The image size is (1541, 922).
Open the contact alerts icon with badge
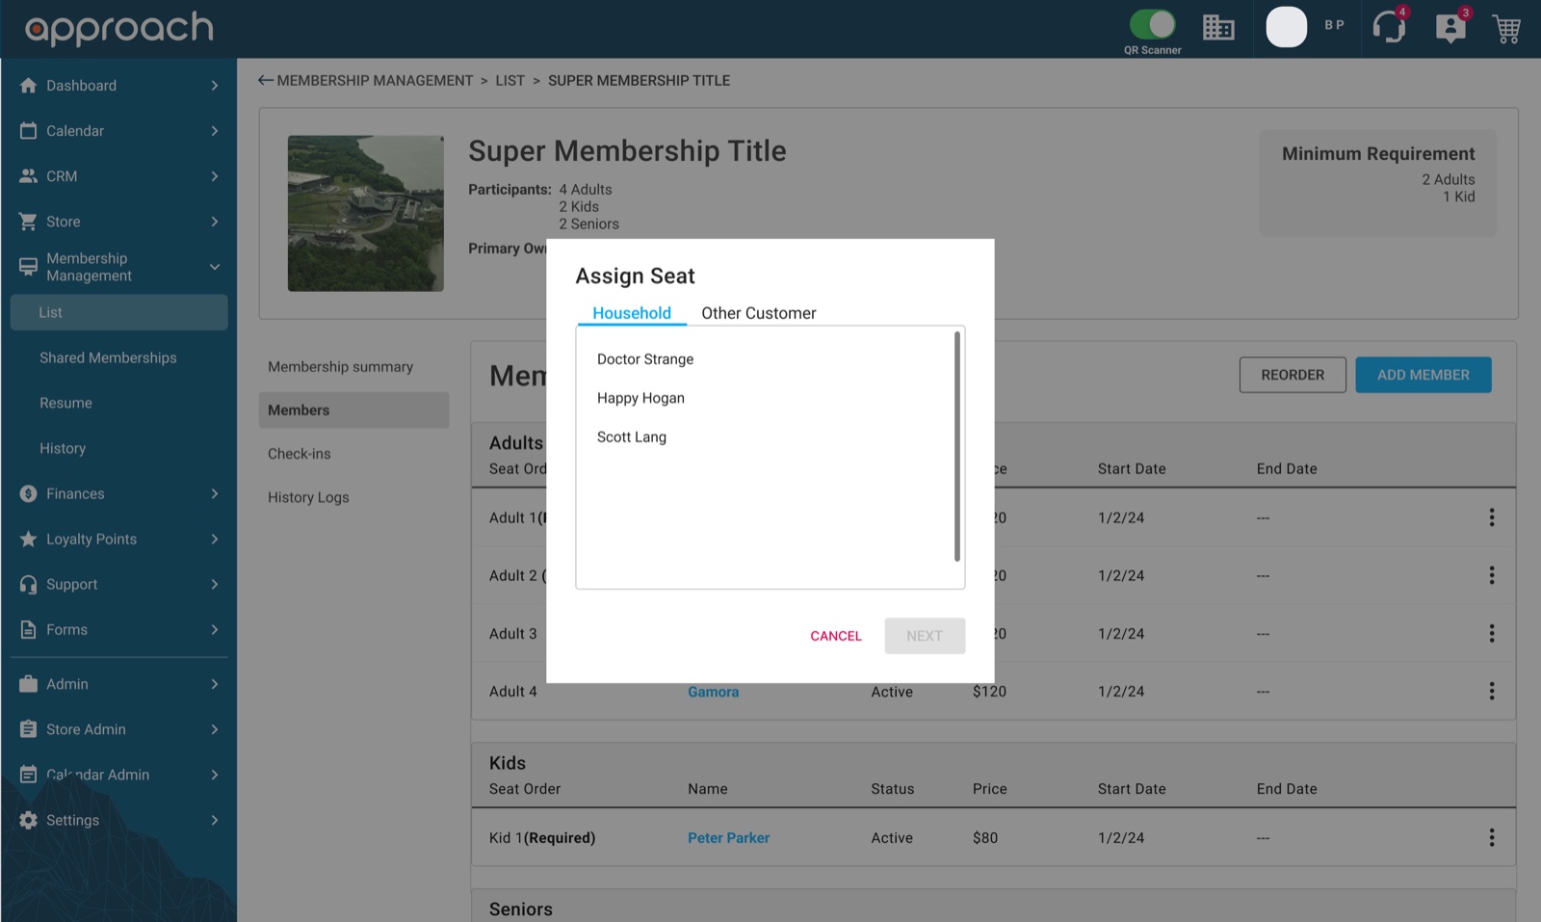click(x=1450, y=28)
